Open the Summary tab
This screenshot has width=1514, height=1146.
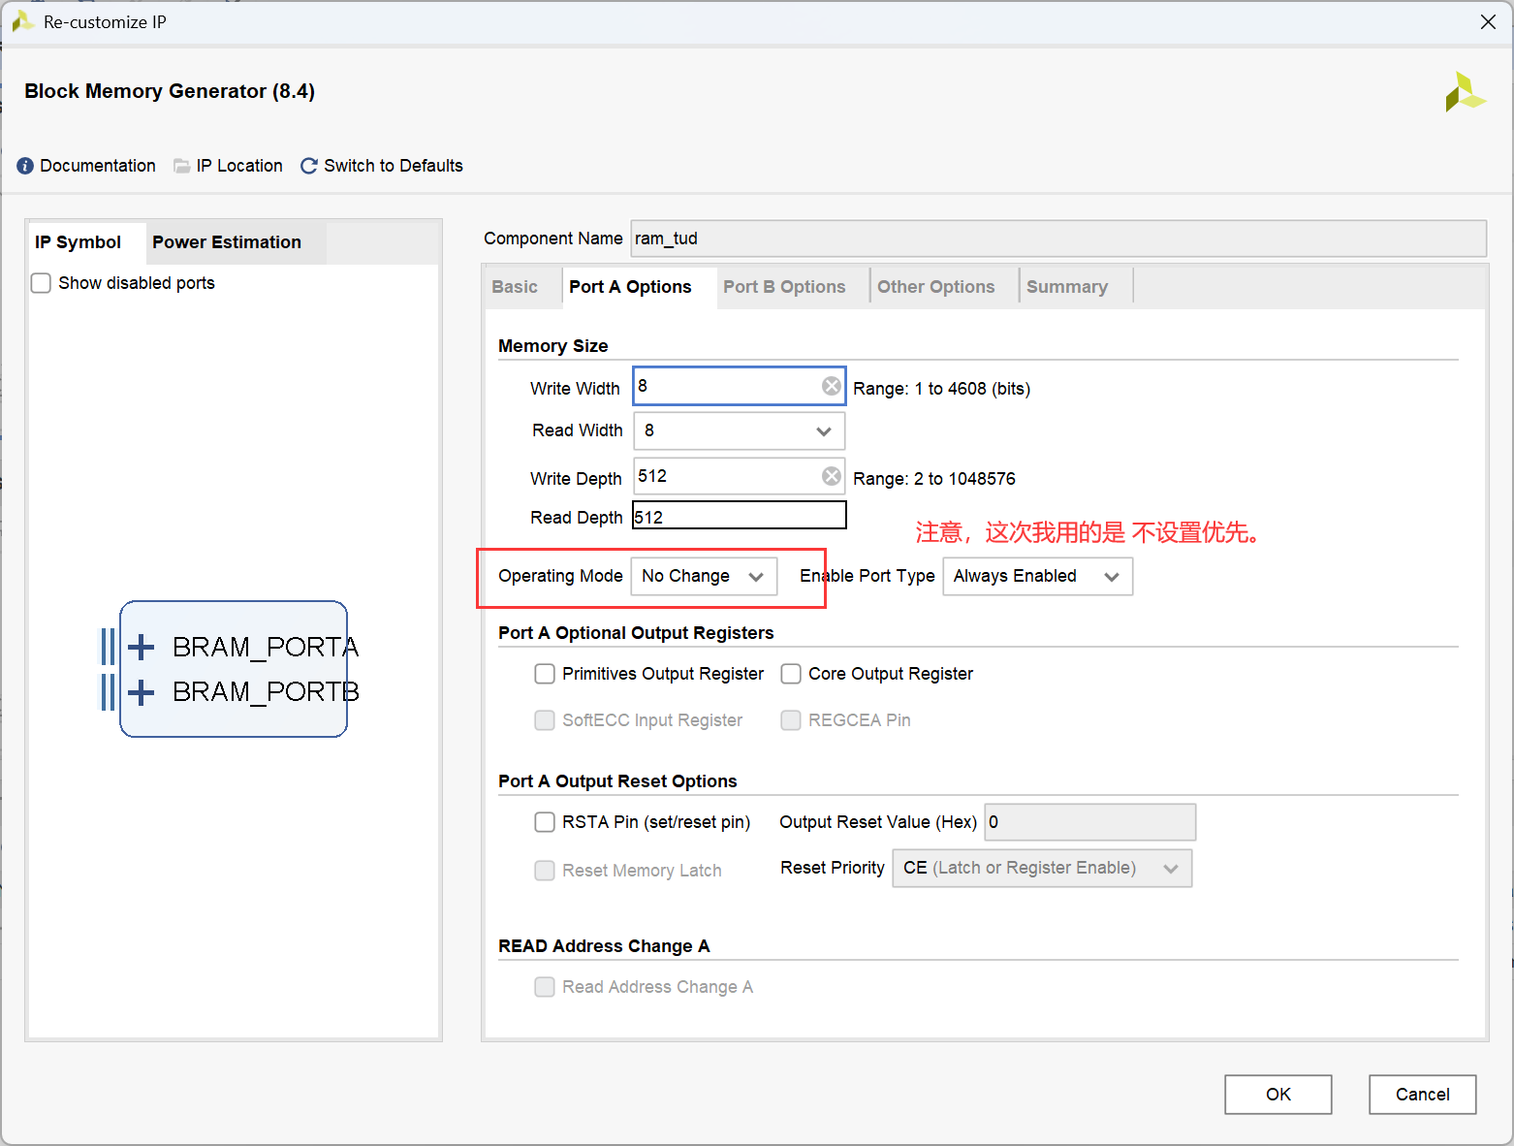point(1067,287)
